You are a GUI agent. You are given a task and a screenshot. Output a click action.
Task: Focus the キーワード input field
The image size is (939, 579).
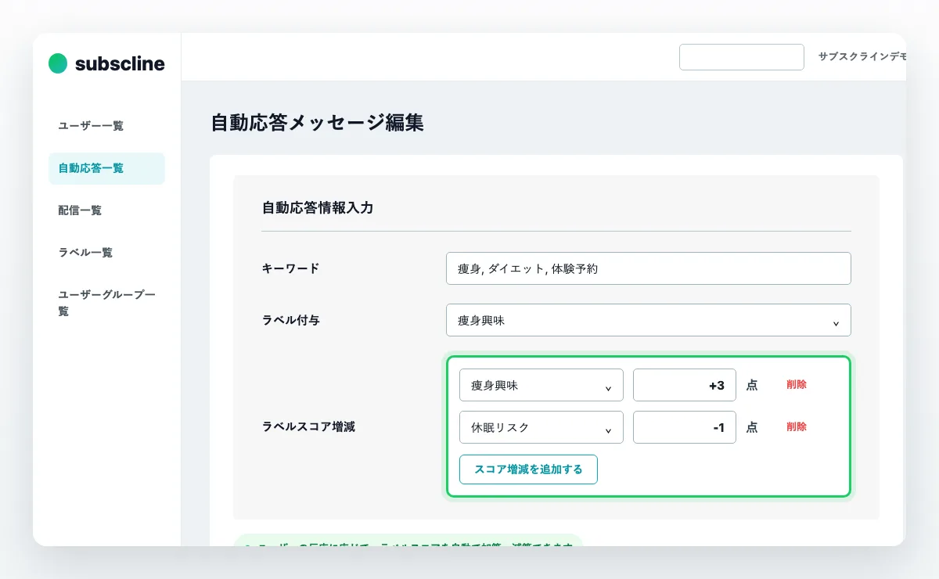click(648, 268)
